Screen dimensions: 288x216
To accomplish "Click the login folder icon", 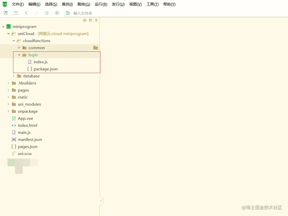I will (x=24, y=55).
